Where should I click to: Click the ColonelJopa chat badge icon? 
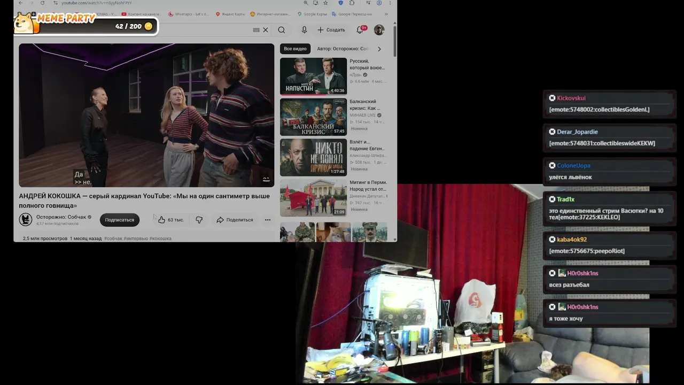coord(552,165)
